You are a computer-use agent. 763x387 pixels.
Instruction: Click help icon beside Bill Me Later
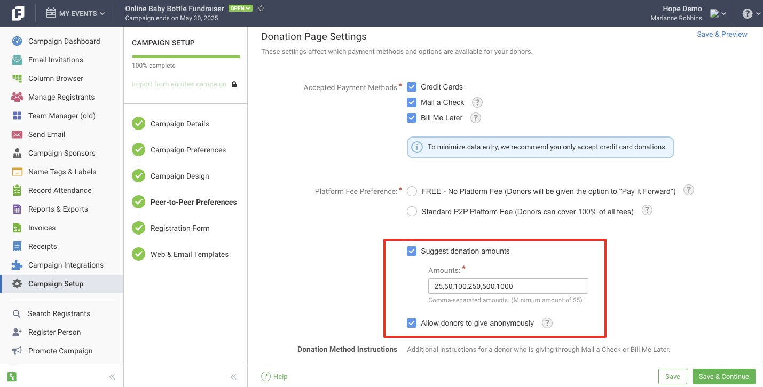[475, 118]
